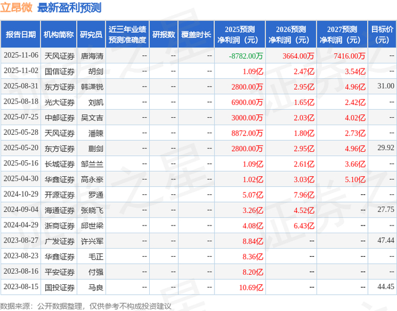Screen dimensions: 397x311
Task: Click institution 海通证券
Action: [60, 210]
